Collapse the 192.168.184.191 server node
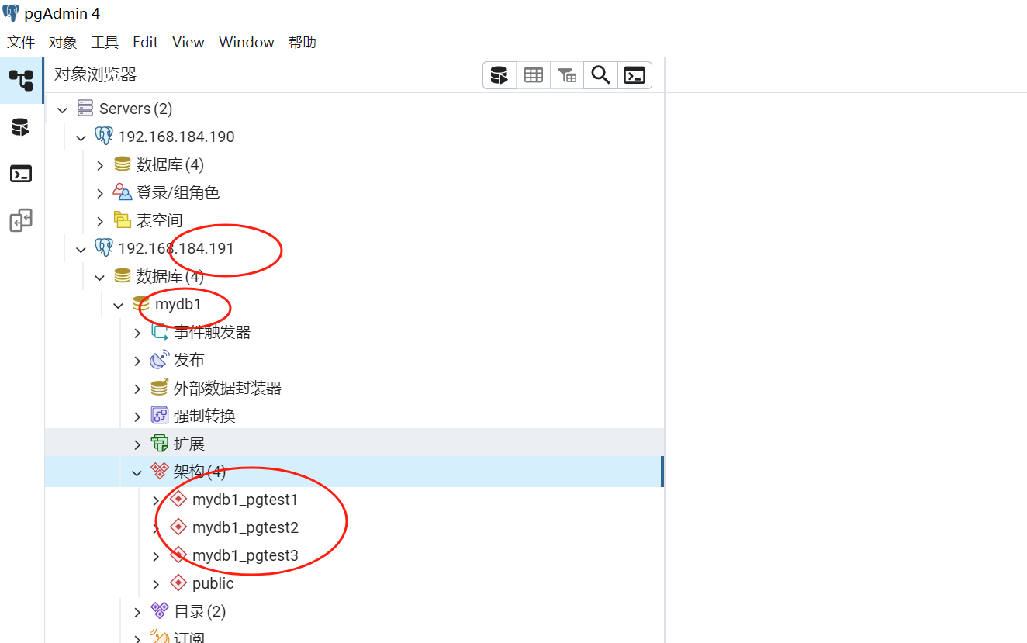The height and width of the screenshot is (643, 1027). coord(81,249)
